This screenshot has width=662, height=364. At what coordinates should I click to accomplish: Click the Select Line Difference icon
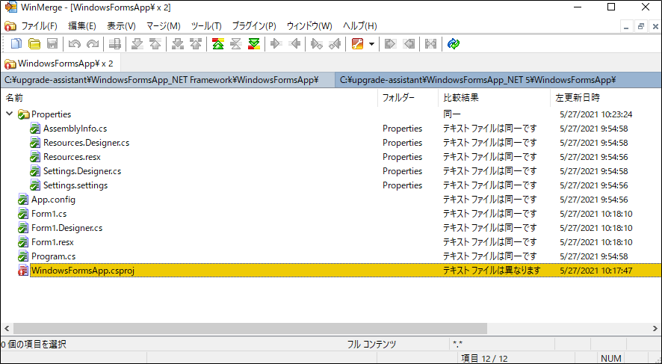coord(115,43)
